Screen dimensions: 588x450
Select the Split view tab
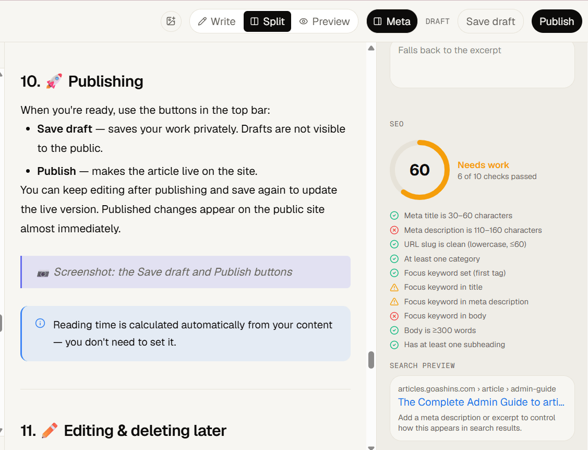click(267, 21)
